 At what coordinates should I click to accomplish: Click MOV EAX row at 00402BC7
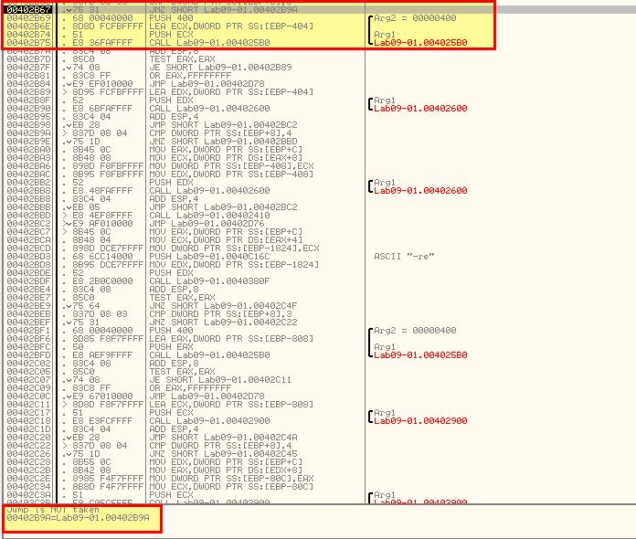coord(226,231)
